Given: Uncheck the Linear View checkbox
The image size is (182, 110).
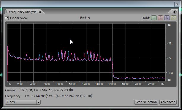Looking at the screenshot, I should pyautogui.click(x=7, y=18).
